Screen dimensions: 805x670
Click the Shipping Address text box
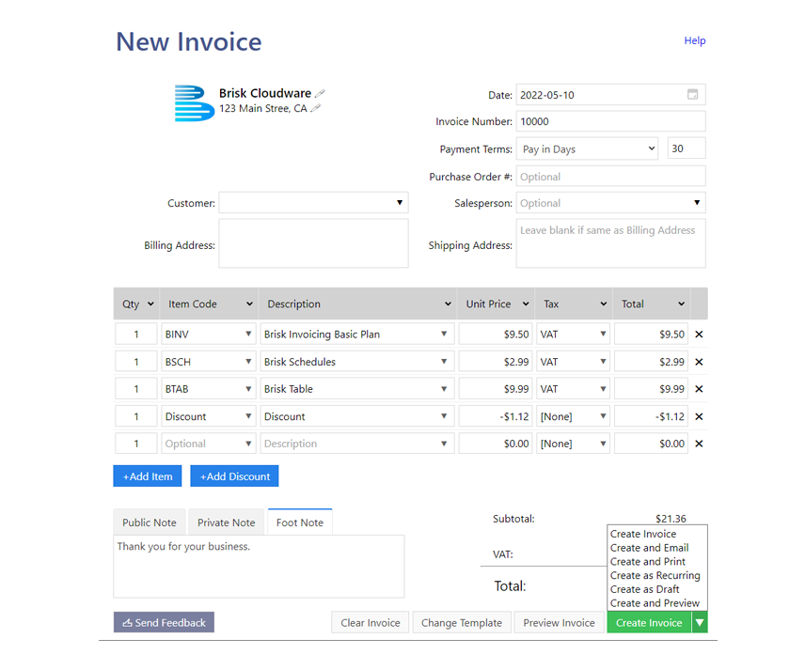pyautogui.click(x=611, y=243)
